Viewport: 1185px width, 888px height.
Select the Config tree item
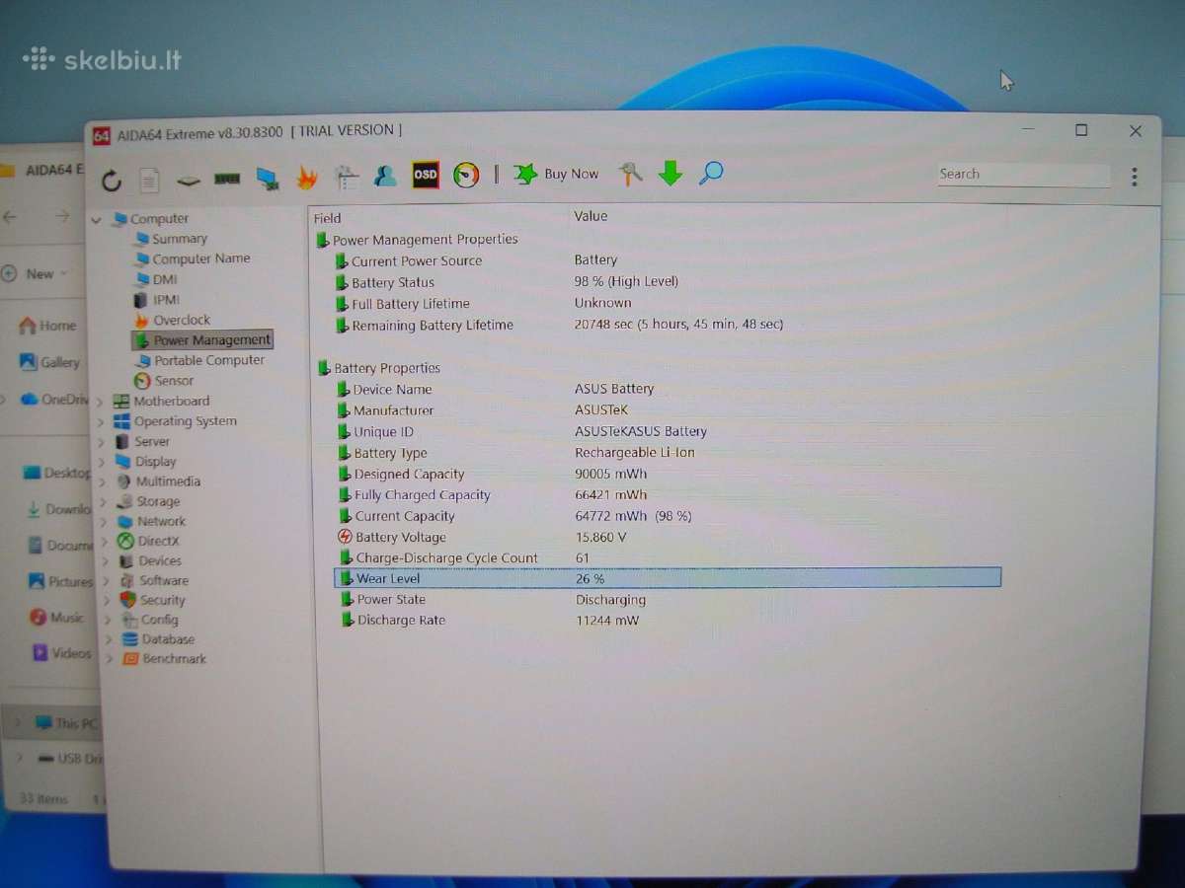pyautogui.click(x=159, y=620)
